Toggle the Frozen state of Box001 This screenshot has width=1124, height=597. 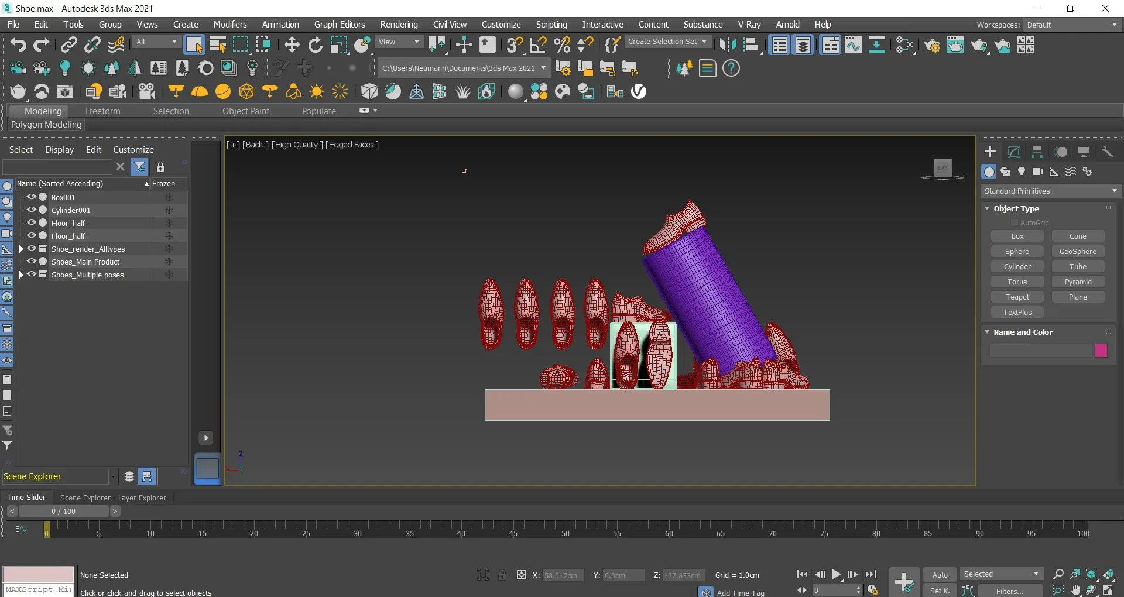point(169,197)
